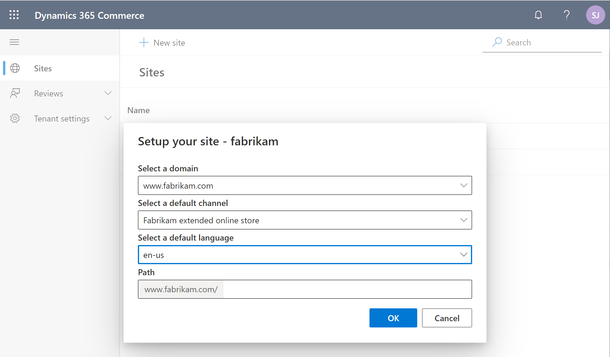Click the hamburger menu icon
Viewport: 610px width, 357px height.
click(14, 42)
